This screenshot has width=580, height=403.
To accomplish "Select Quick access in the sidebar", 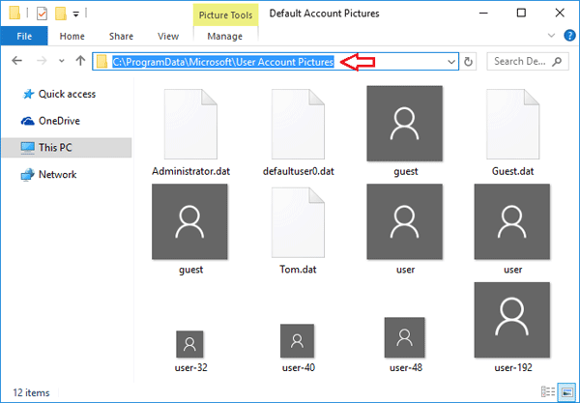I will click(64, 94).
